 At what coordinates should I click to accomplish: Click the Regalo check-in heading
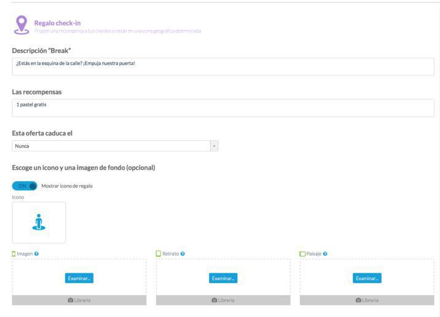[57, 23]
